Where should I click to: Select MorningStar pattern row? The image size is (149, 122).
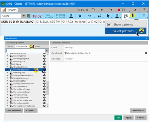[26, 61]
